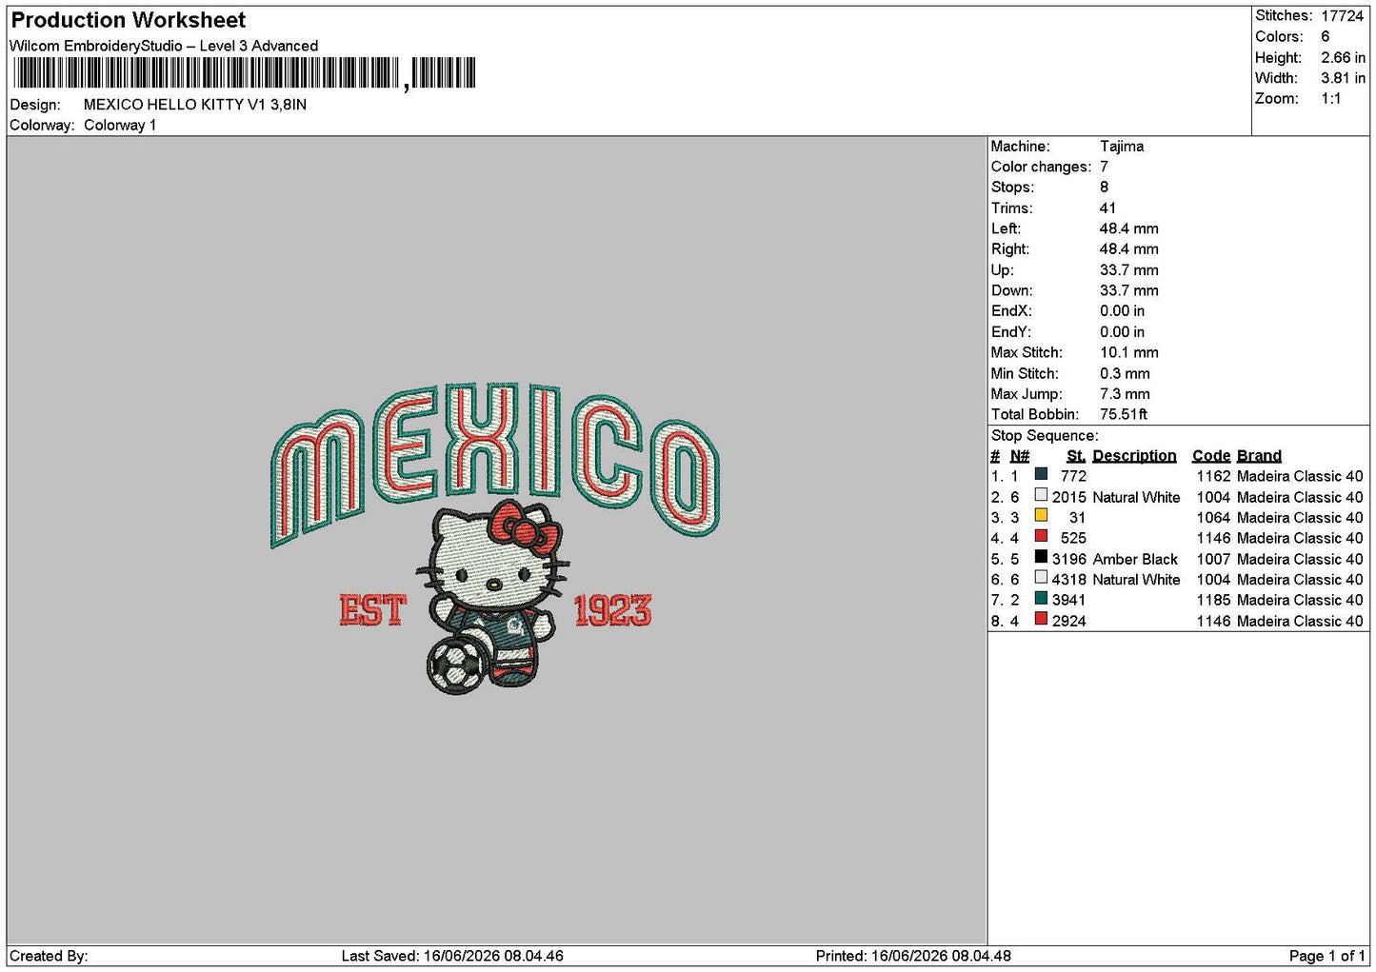Click 'Amber Black' in stop row 5
The width and height of the screenshot is (1376, 972).
point(1135,559)
